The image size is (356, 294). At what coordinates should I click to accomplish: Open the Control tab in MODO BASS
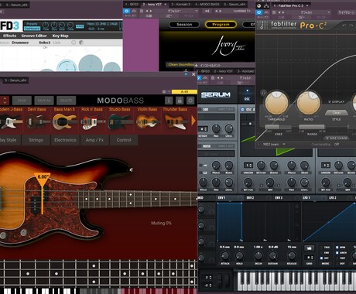[124, 140]
